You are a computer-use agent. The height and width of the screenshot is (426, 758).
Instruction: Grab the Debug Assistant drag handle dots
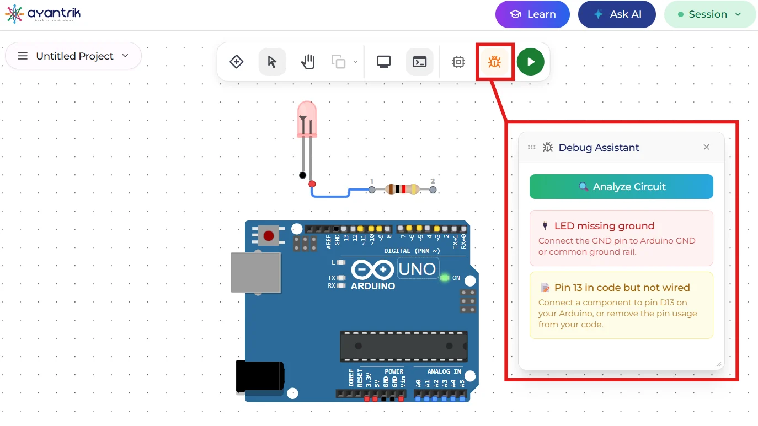point(532,147)
